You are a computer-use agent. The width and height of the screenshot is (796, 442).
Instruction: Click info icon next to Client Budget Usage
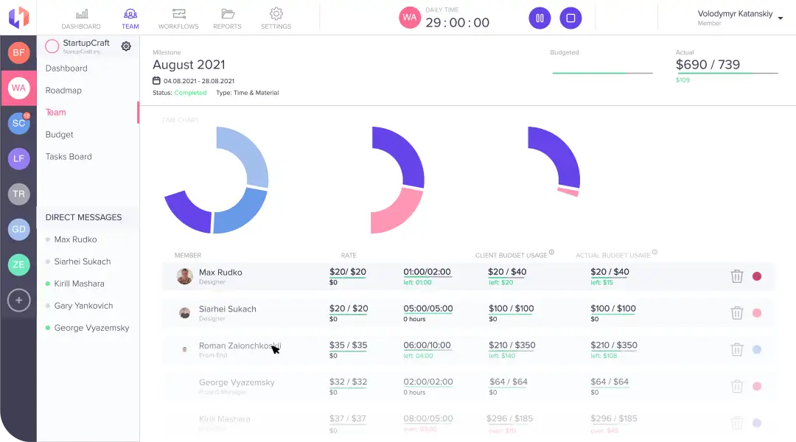tap(551, 252)
